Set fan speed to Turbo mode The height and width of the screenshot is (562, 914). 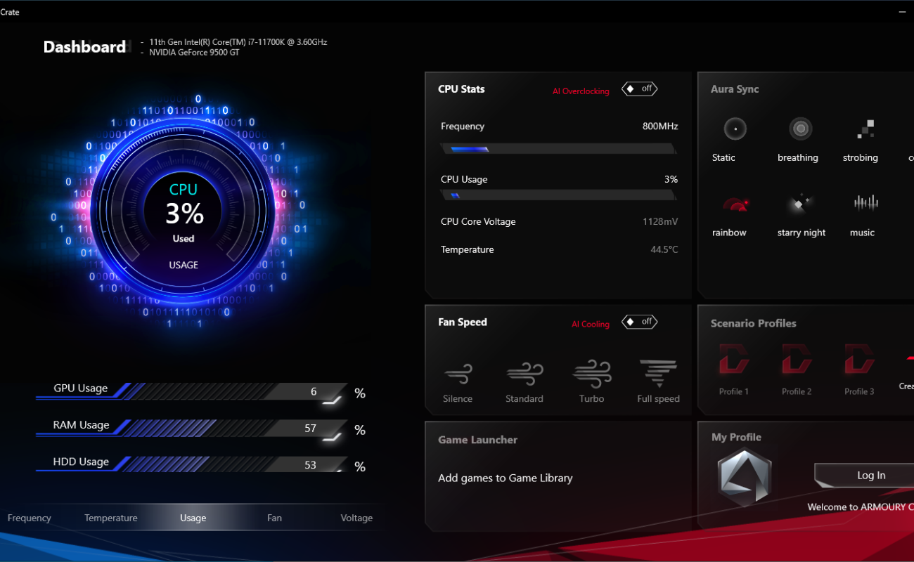point(591,374)
